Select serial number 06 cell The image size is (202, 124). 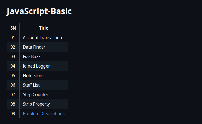pos(13,85)
